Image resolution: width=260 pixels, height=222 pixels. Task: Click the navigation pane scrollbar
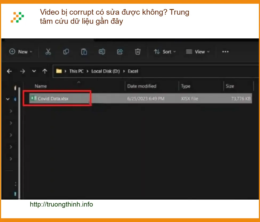click(x=19, y=143)
